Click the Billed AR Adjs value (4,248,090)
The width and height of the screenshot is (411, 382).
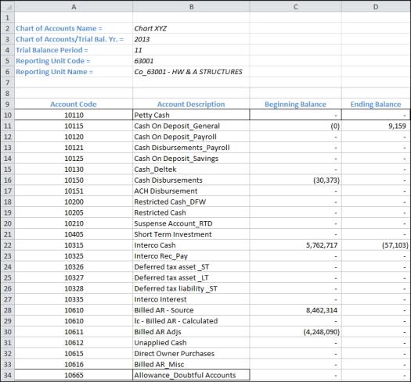[296, 332]
